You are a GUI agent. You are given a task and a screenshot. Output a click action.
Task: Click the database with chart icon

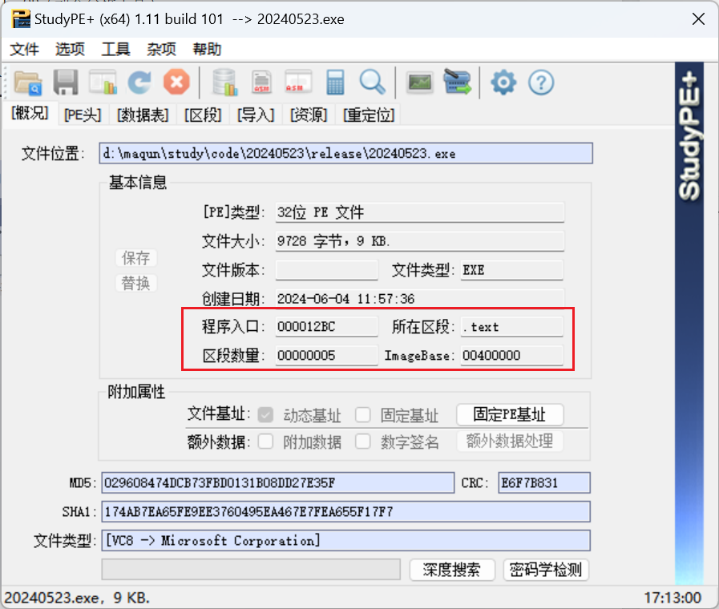coord(224,83)
